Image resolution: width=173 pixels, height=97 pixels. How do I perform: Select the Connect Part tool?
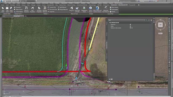(x=52, y=7)
